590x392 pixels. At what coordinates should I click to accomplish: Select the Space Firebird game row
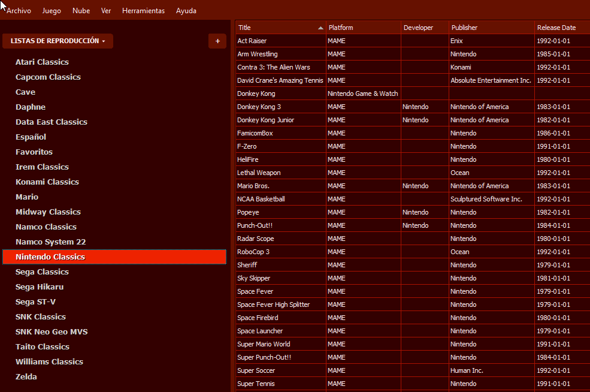413,318
